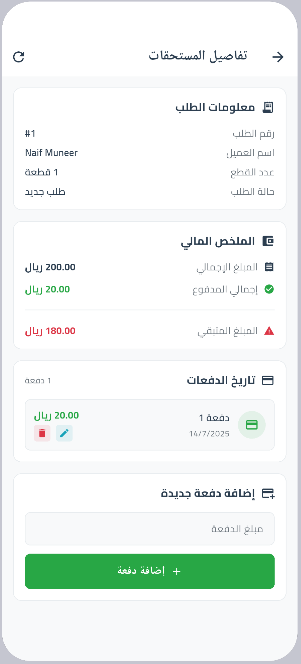Click the green payment card icon for دفعة 1
Viewport: 301px width, 664px height.
(252, 425)
